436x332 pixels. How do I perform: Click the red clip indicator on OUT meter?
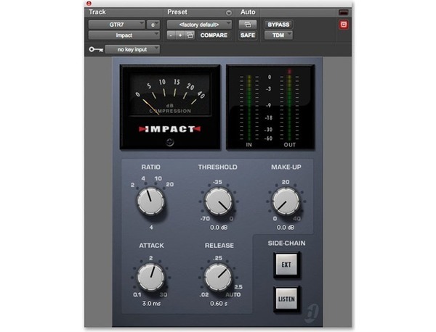click(x=289, y=71)
